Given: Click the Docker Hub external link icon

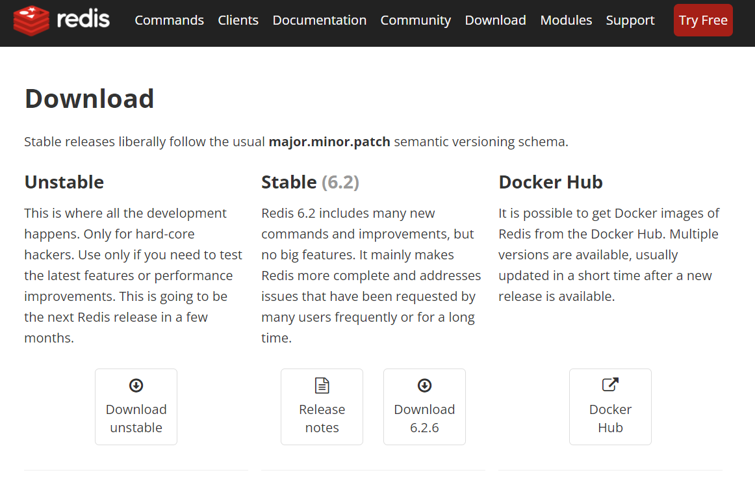Looking at the screenshot, I should click(610, 385).
